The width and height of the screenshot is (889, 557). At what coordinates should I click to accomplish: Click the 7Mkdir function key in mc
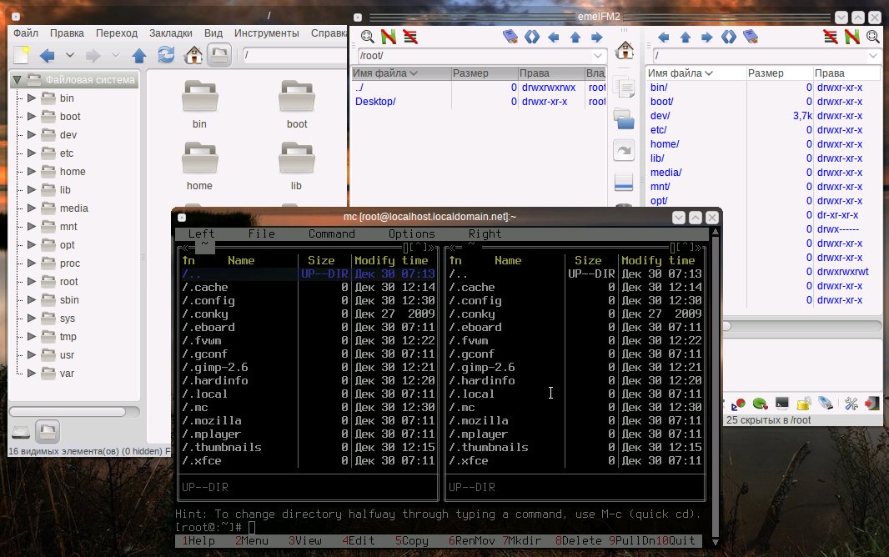point(521,540)
